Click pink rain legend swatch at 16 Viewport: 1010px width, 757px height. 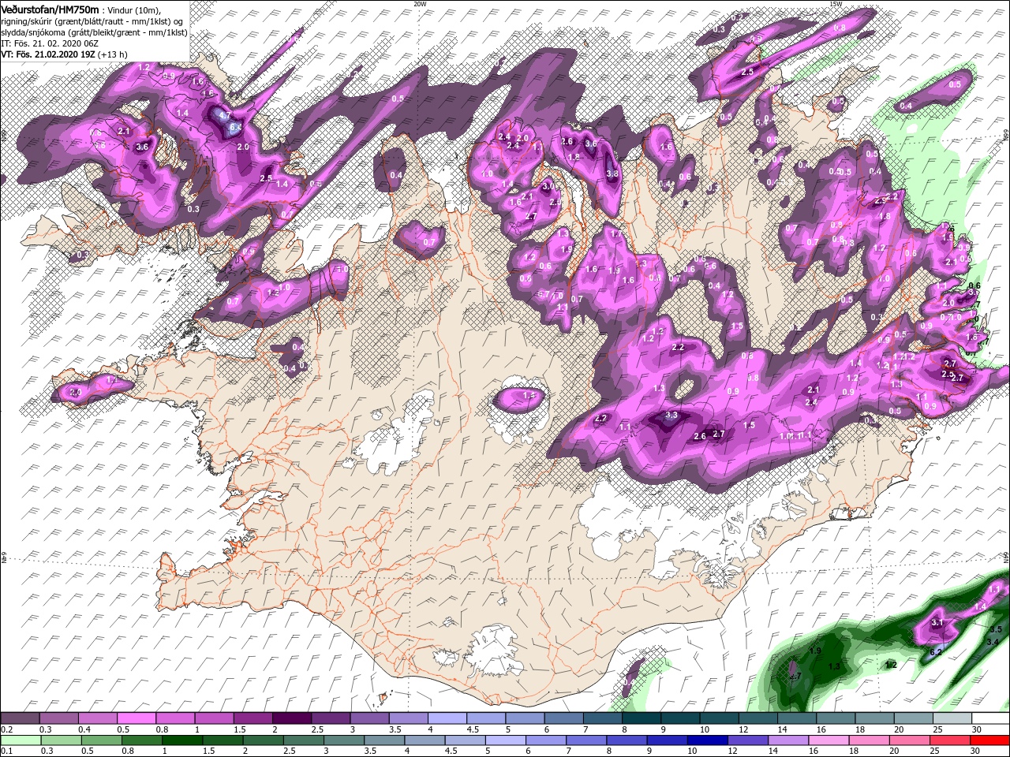point(829,740)
